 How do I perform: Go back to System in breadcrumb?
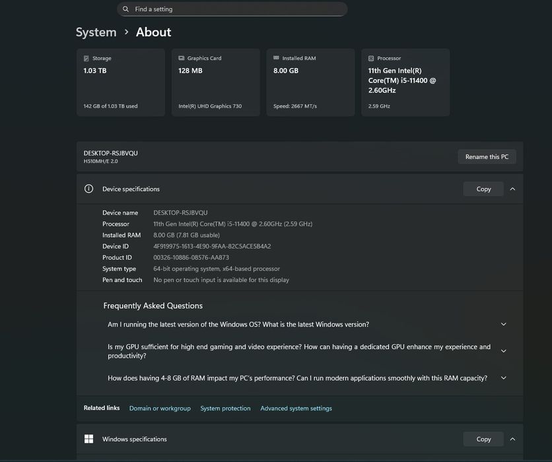click(x=96, y=32)
